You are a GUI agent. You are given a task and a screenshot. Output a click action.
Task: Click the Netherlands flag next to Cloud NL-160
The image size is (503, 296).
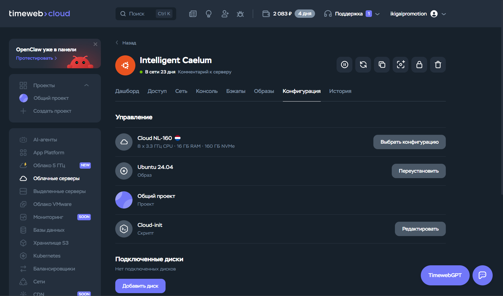[x=178, y=138]
